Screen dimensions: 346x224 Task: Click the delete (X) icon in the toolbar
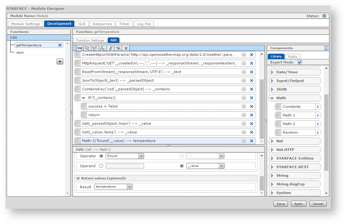point(126,48)
